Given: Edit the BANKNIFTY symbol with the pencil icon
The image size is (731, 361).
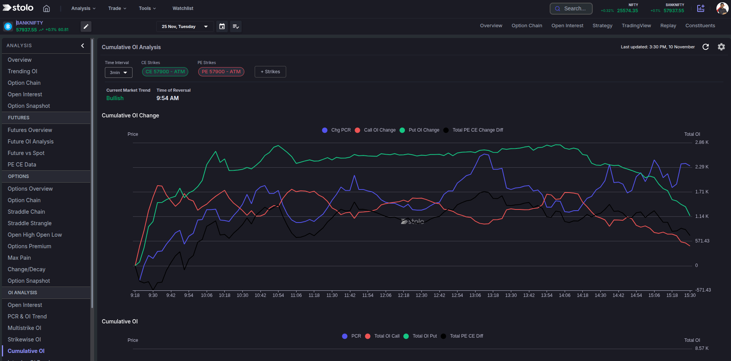Looking at the screenshot, I should point(86,26).
